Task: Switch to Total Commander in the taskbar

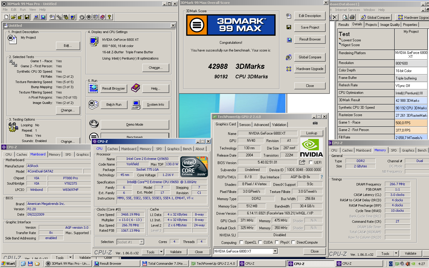Action: pyautogui.click(x=165, y=264)
